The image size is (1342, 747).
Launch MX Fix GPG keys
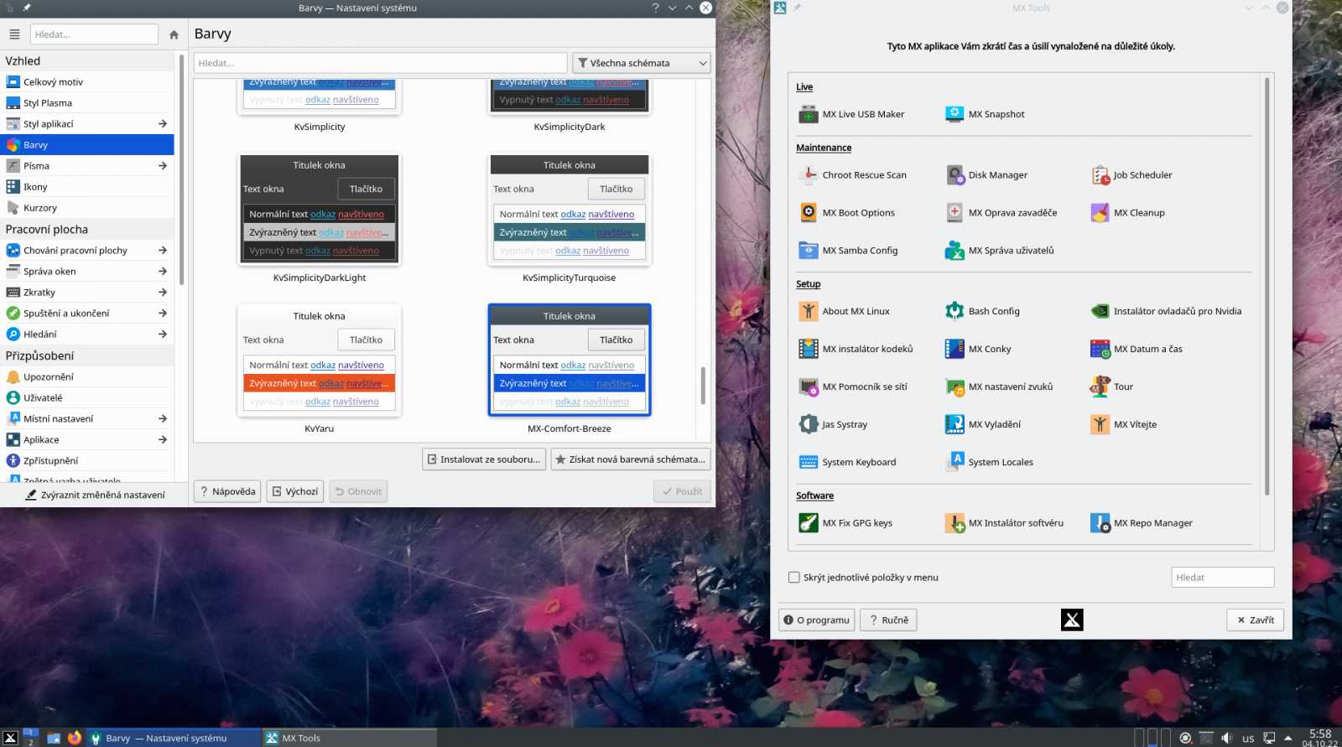click(x=845, y=523)
